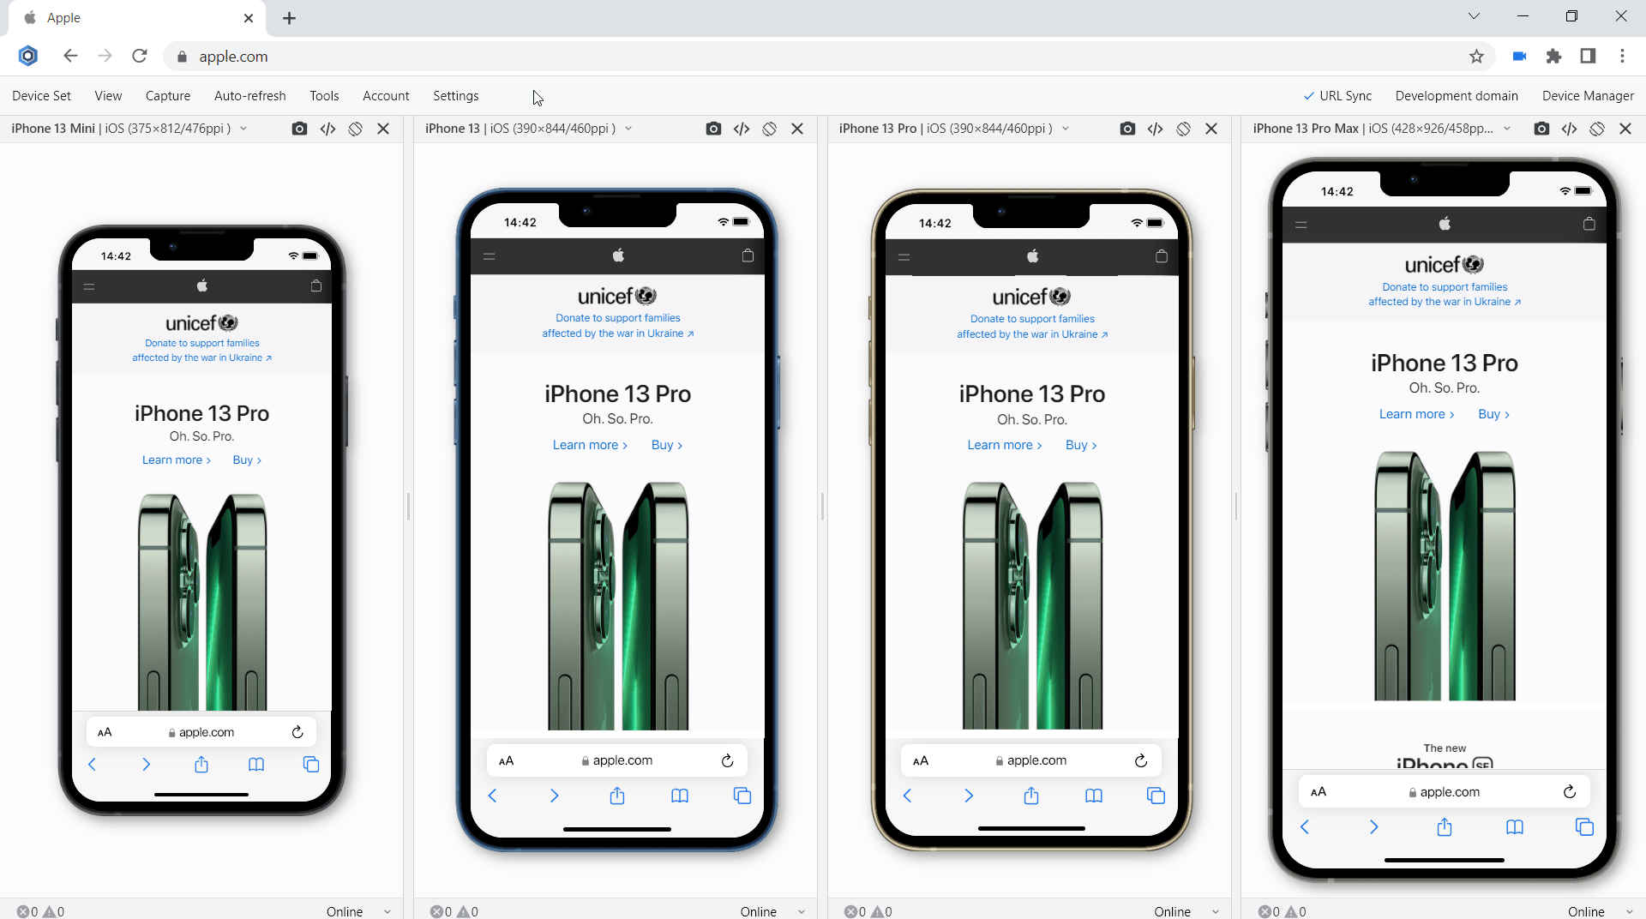This screenshot has width=1646, height=919.
Task: Open Online network dropdown for iPhone 13
Action: coord(801,911)
